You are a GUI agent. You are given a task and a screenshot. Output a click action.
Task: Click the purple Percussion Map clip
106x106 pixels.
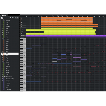[x=66, y=36]
